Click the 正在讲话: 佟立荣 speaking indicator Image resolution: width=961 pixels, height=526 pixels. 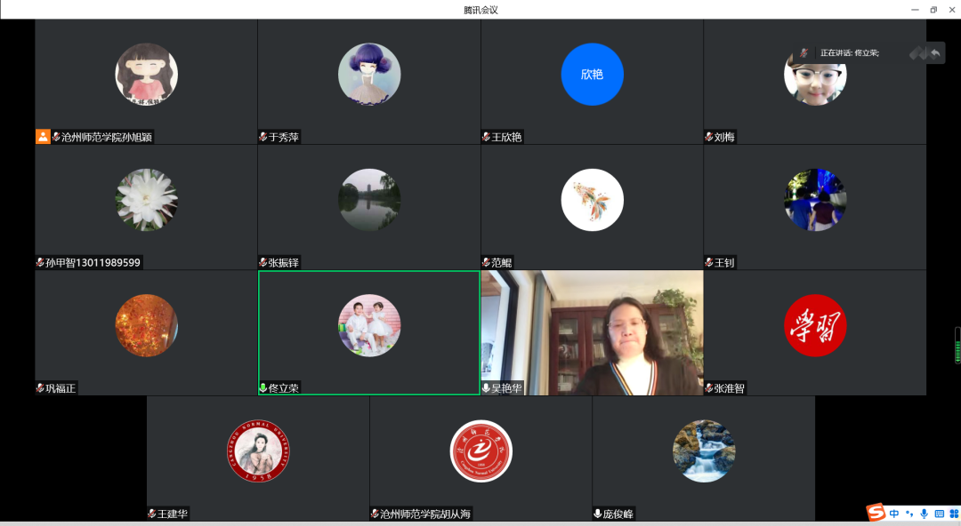click(x=849, y=53)
